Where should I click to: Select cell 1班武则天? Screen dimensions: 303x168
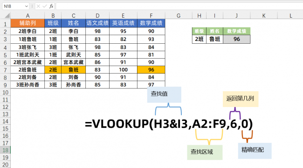click(28, 55)
